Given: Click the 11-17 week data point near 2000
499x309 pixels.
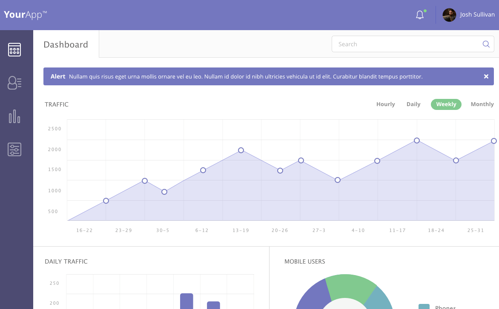Looking at the screenshot, I should (416, 140).
